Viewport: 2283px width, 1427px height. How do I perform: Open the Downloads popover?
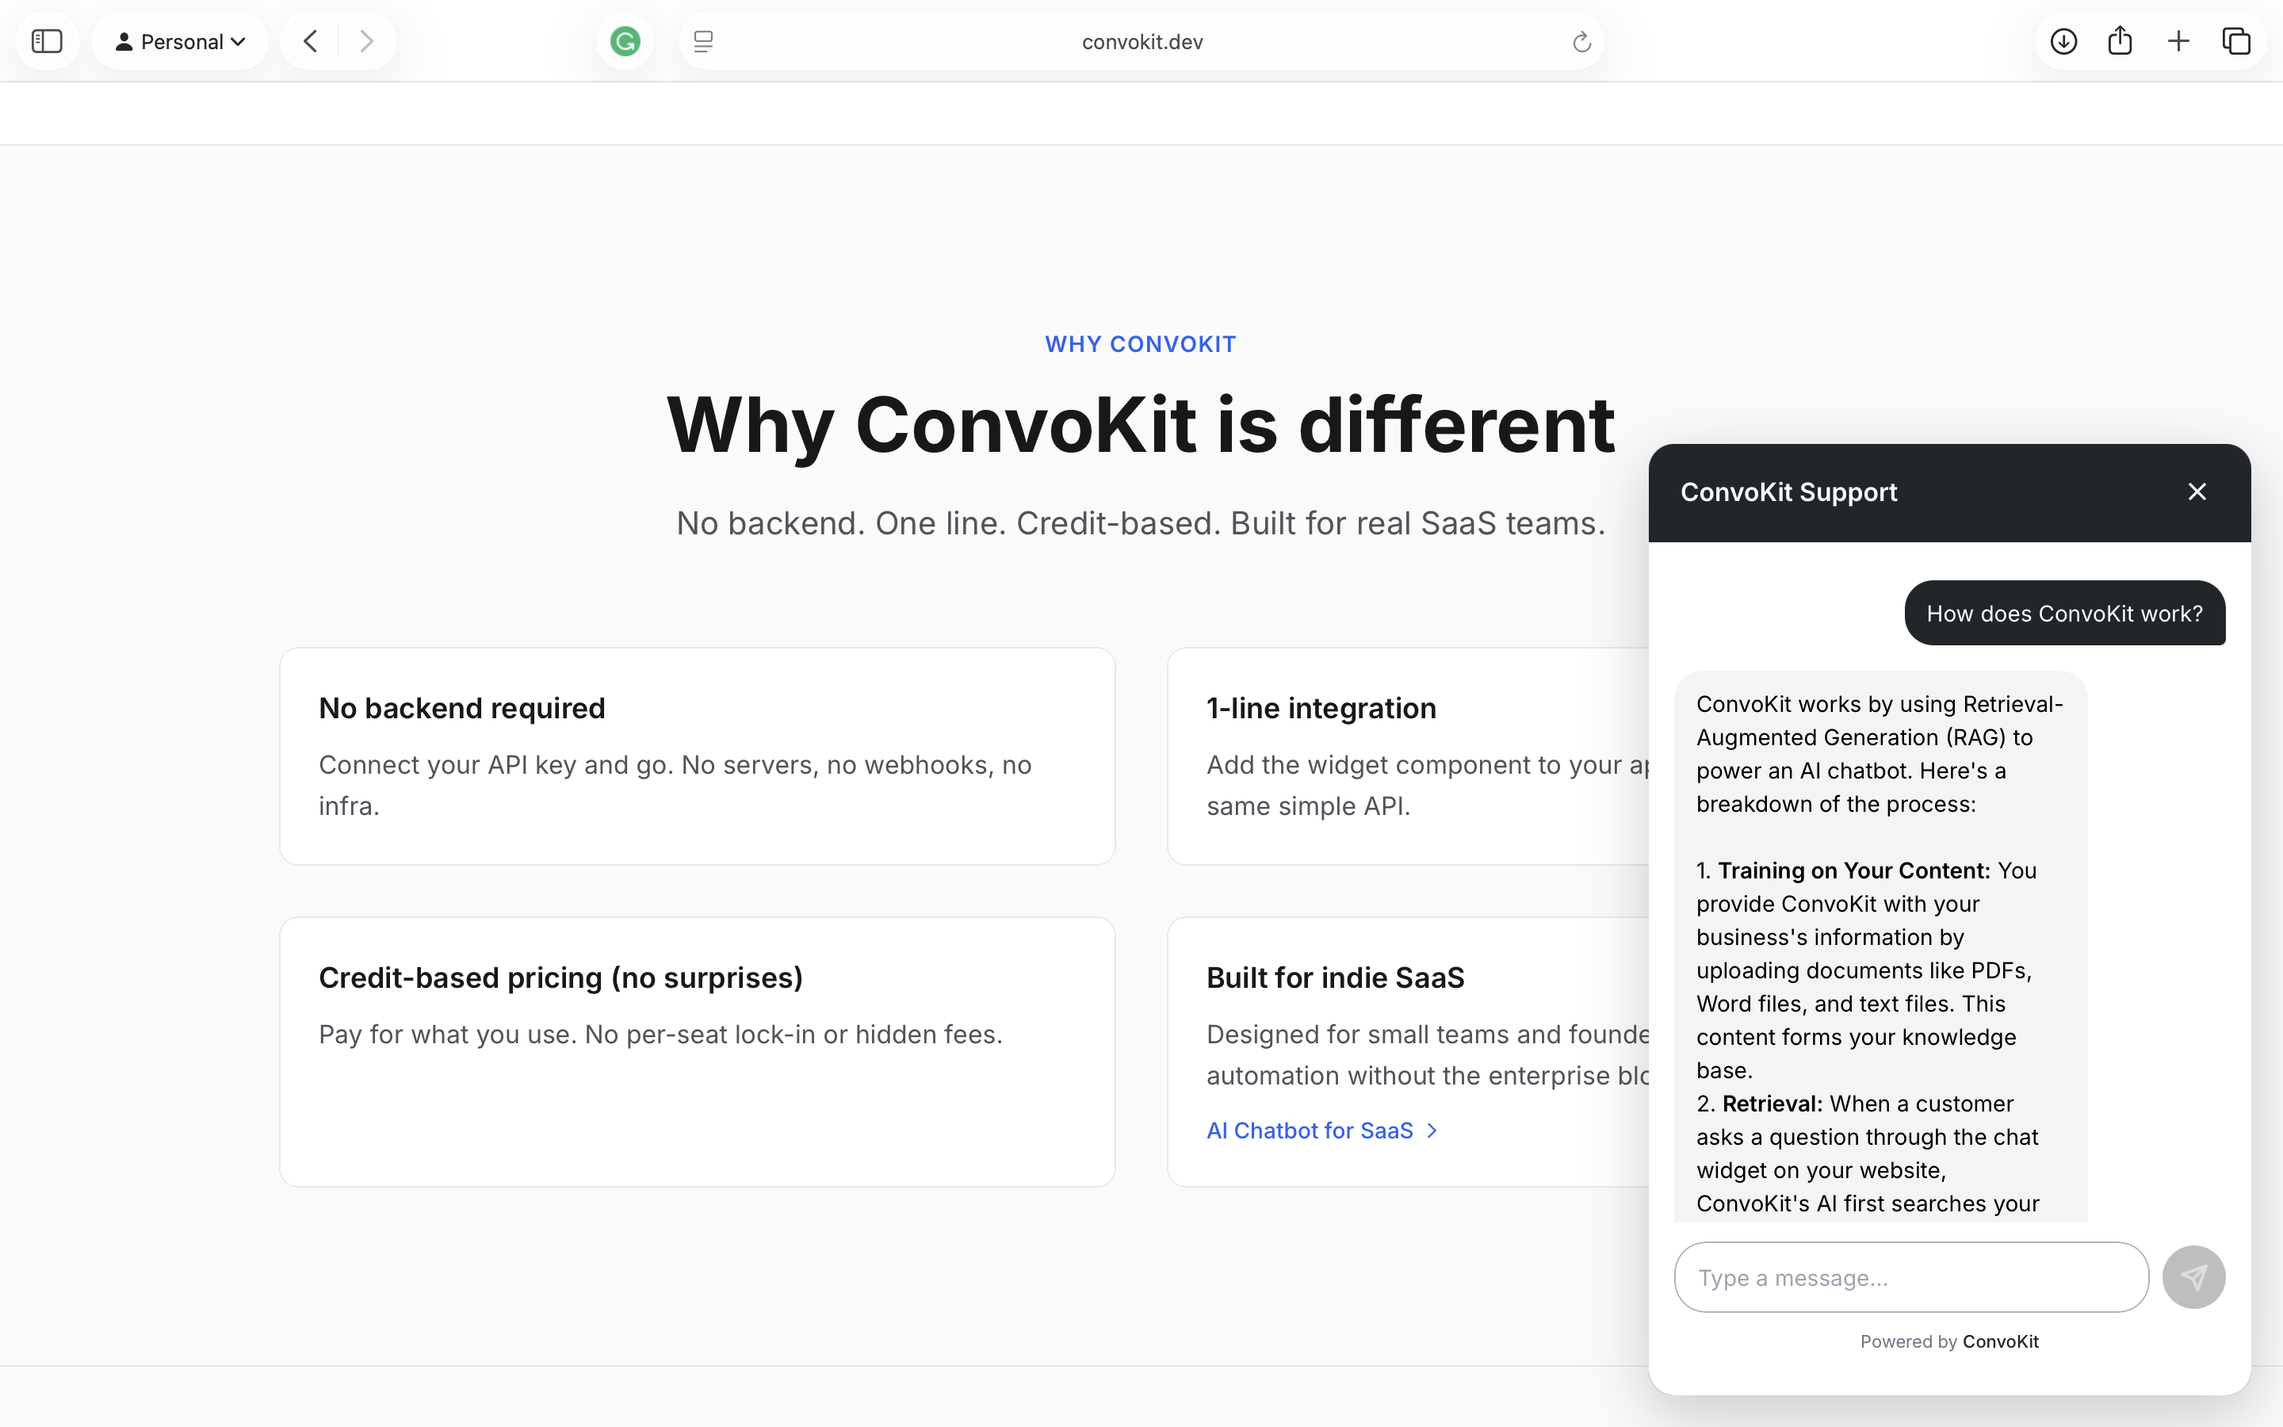[x=2063, y=40]
